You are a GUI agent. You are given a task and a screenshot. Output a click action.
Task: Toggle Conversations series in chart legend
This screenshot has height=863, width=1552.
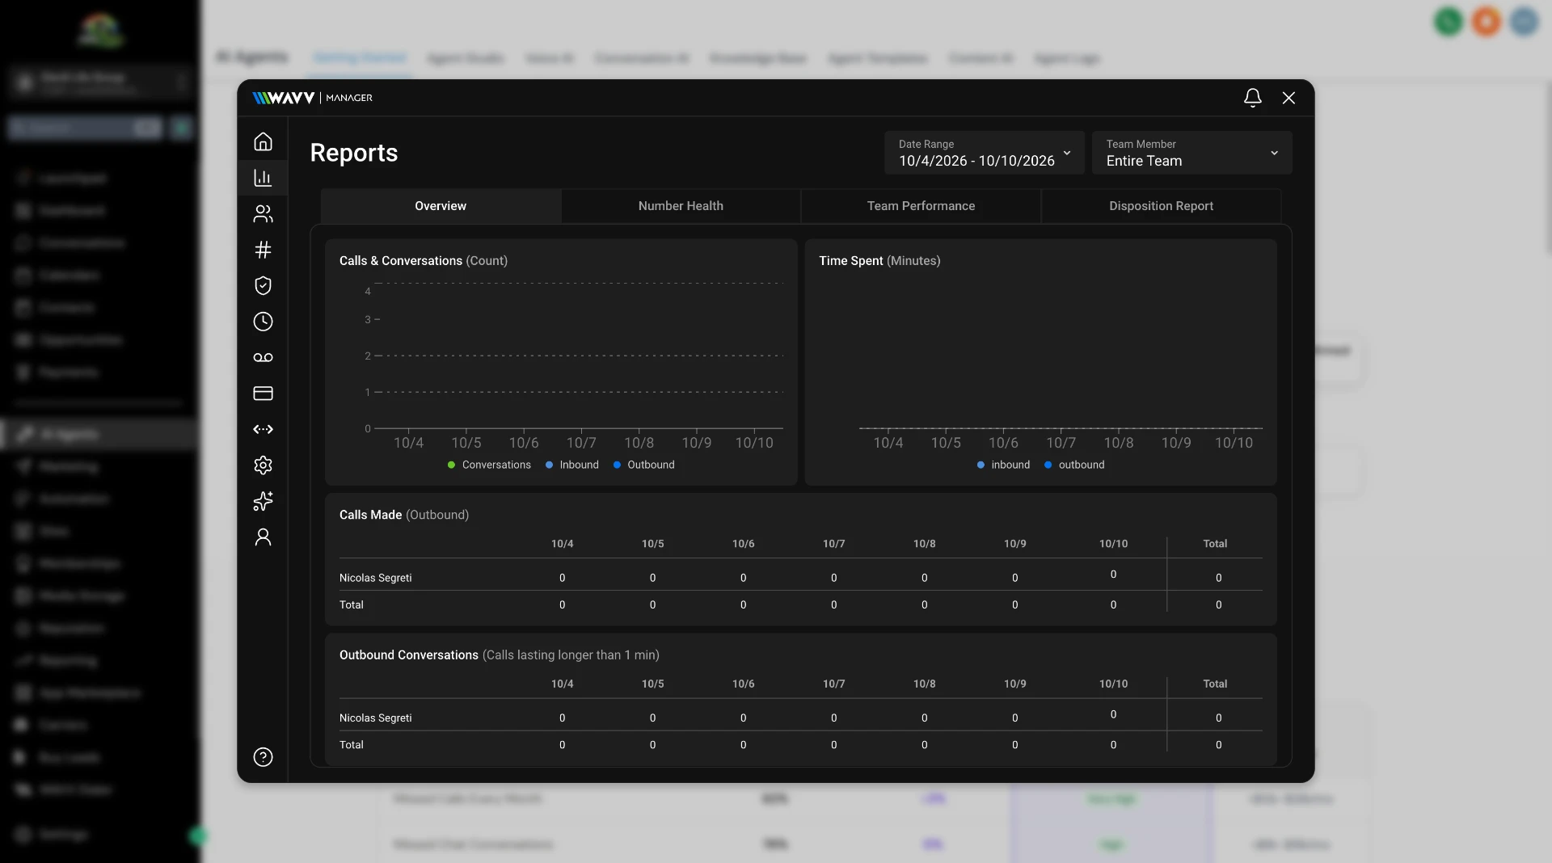point(489,465)
